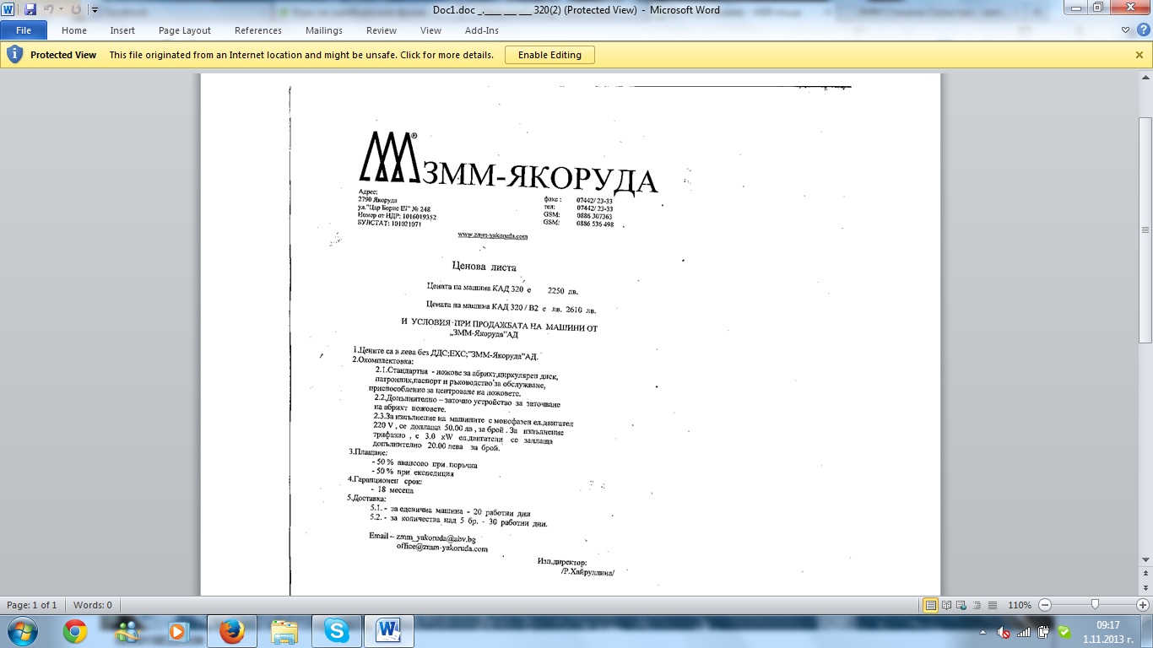Screen dimensions: 1153x648
Task: Open the File tab
Action: point(23,30)
